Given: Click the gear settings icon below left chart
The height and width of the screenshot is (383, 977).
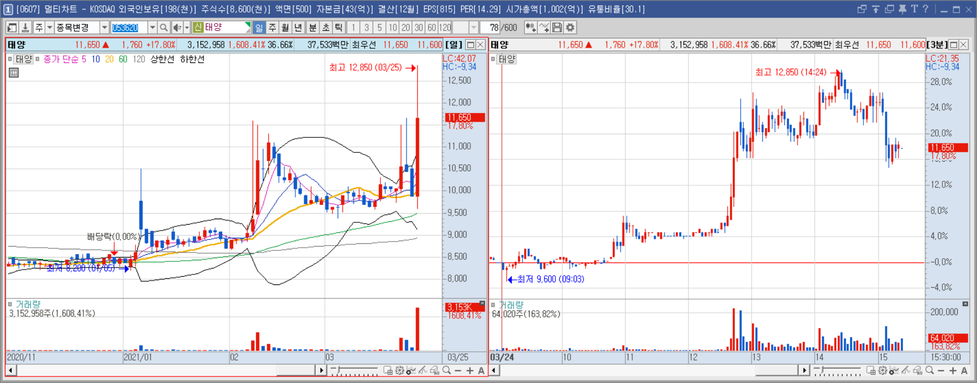Looking at the screenshot, I should (x=400, y=370).
